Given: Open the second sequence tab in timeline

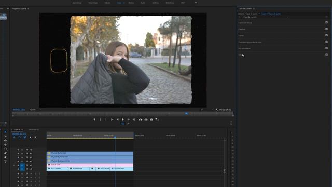Looking at the screenshot, I should pyautogui.click(x=34, y=129).
